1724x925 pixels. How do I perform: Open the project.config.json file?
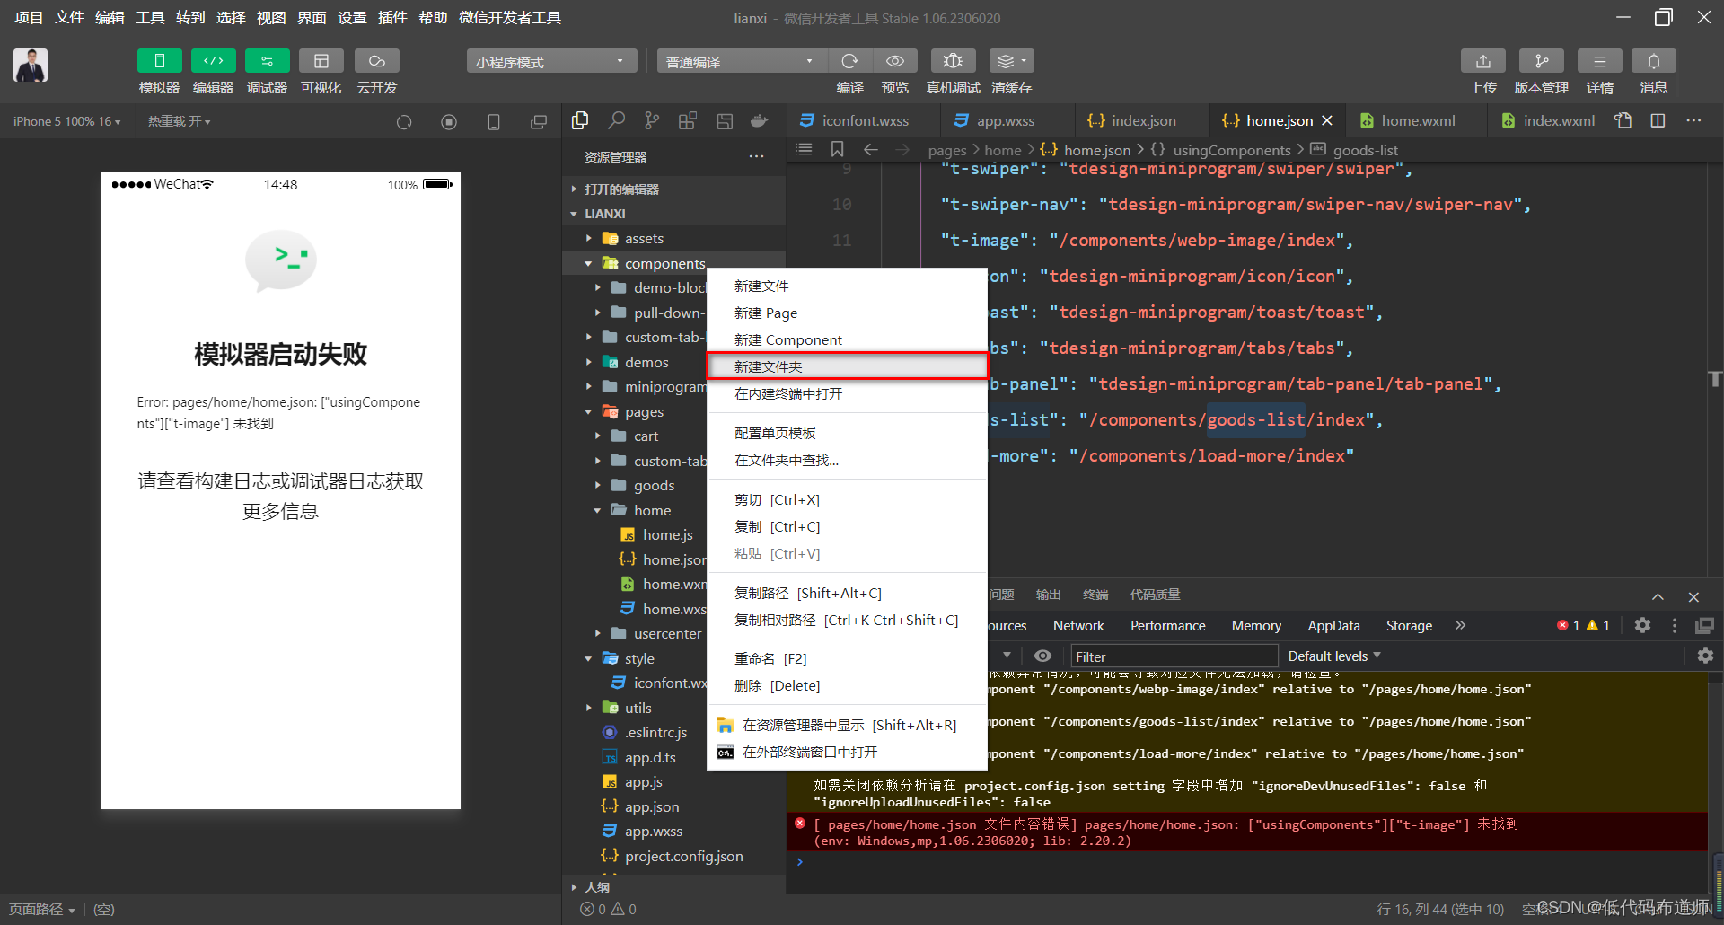coord(683,856)
